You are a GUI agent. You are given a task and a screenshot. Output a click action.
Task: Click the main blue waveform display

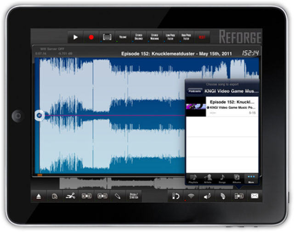(x=110, y=116)
